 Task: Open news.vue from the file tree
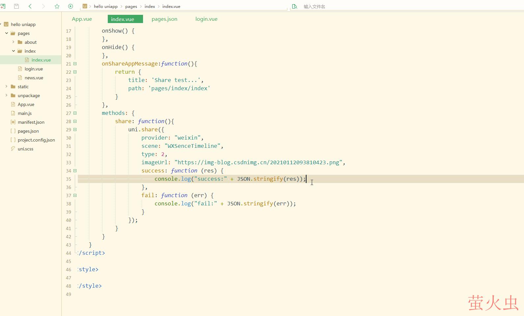[x=34, y=78]
